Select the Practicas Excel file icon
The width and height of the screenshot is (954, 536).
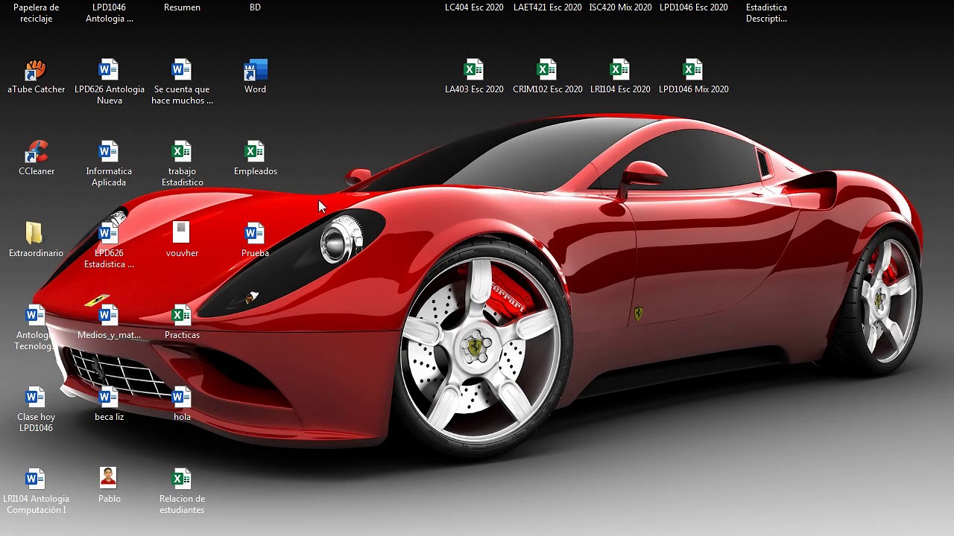(x=182, y=316)
